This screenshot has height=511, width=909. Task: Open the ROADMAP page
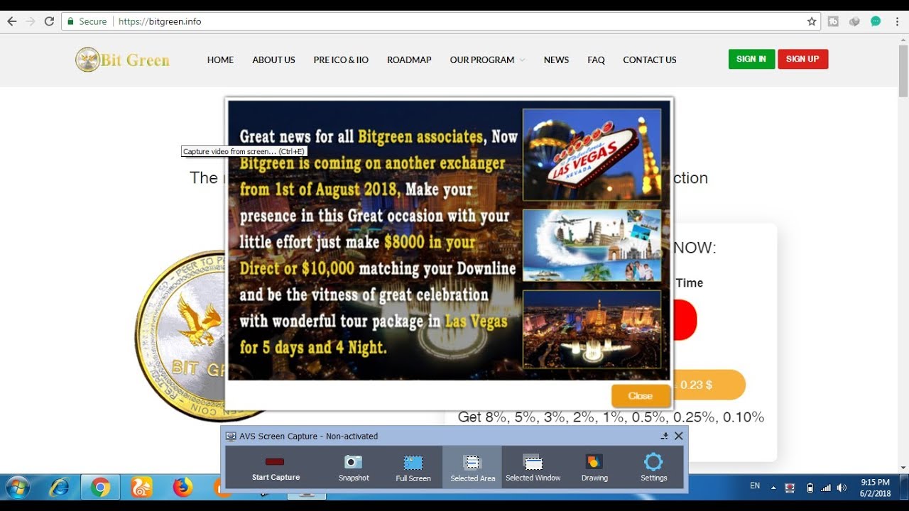pyautogui.click(x=409, y=60)
